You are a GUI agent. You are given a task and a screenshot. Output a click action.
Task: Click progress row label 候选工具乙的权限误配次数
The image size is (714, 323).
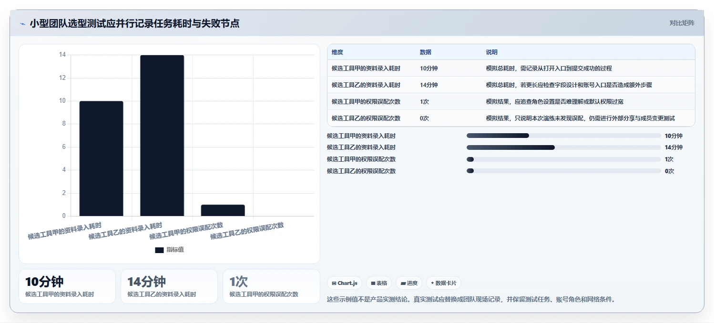tap(361, 171)
